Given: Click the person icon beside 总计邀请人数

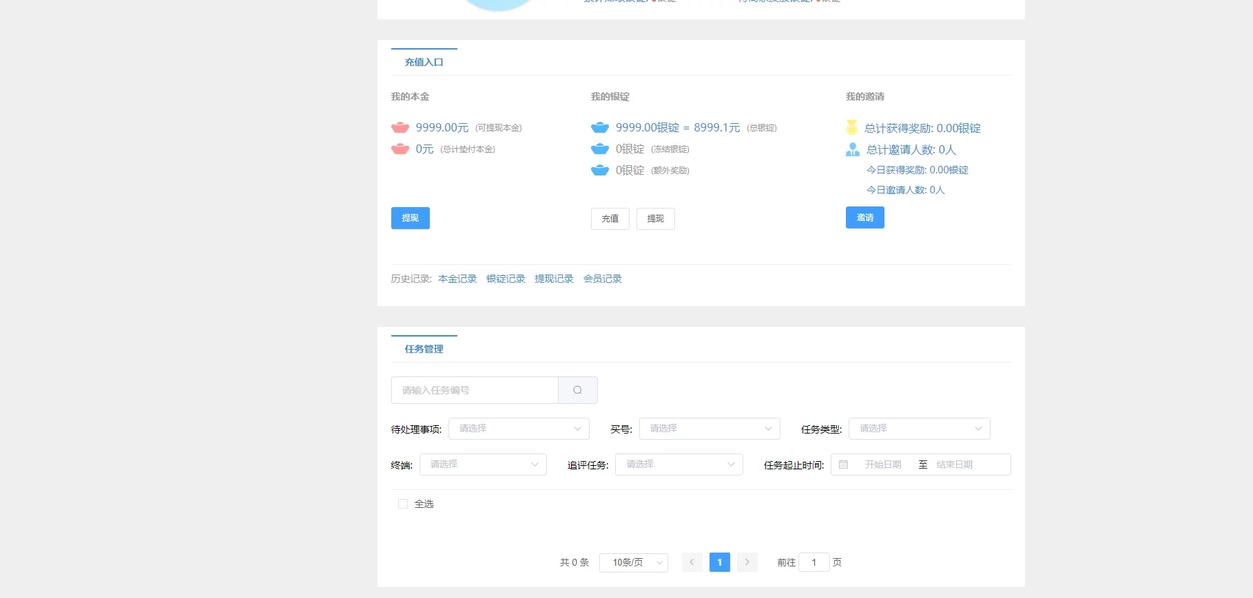Looking at the screenshot, I should coord(852,149).
